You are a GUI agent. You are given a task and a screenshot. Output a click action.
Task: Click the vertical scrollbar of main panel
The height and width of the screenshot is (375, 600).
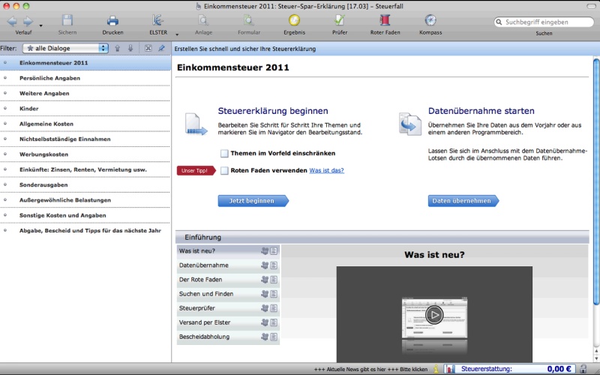point(596,181)
